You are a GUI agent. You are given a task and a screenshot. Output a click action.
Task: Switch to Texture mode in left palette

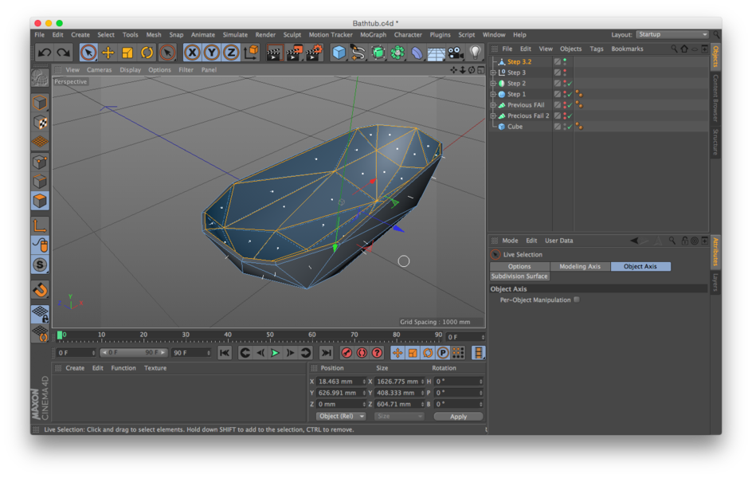coord(41,123)
